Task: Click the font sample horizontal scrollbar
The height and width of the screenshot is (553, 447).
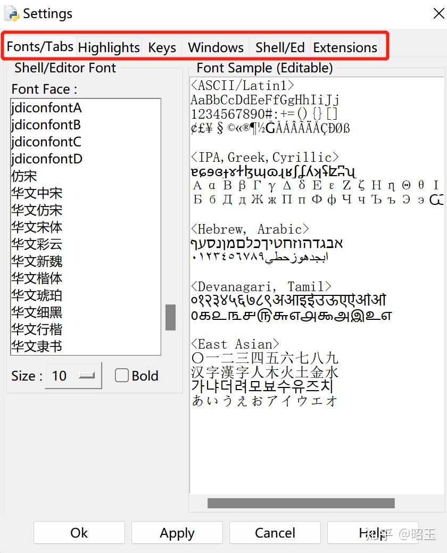Action: 301,504
